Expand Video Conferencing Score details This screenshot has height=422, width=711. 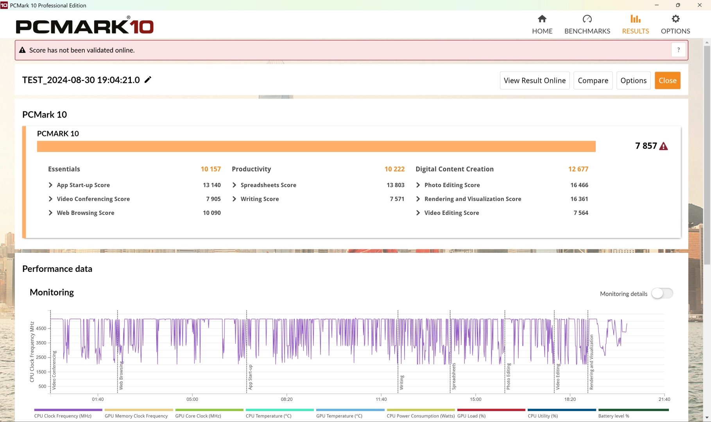point(50,199)
